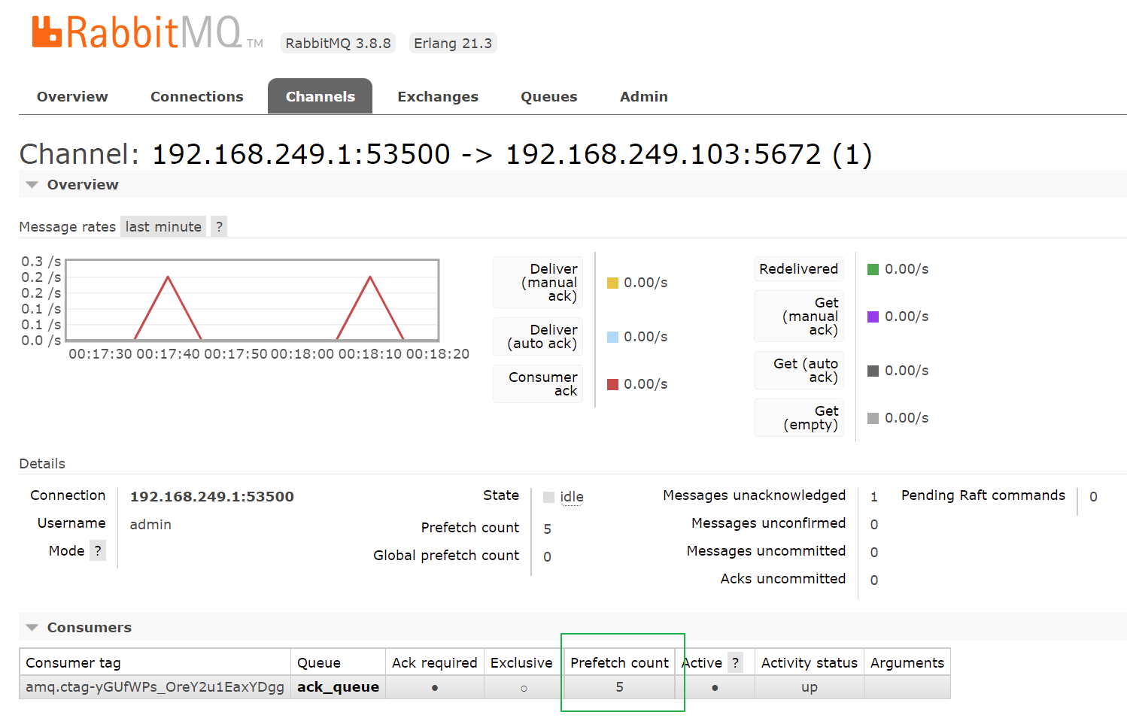
Task: Click Messages unacknowledged value 1
Action: 874,497
